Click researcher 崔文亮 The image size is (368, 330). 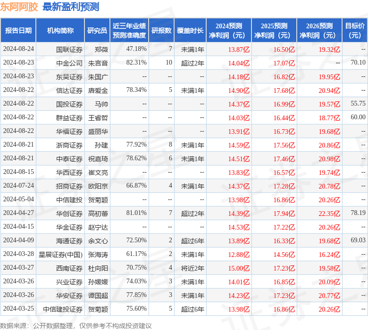98,173
